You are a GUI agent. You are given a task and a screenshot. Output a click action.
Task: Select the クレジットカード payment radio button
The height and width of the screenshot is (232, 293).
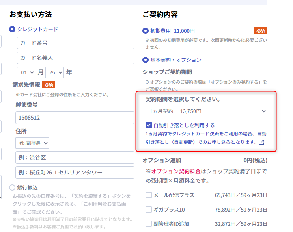pos(12,29)
